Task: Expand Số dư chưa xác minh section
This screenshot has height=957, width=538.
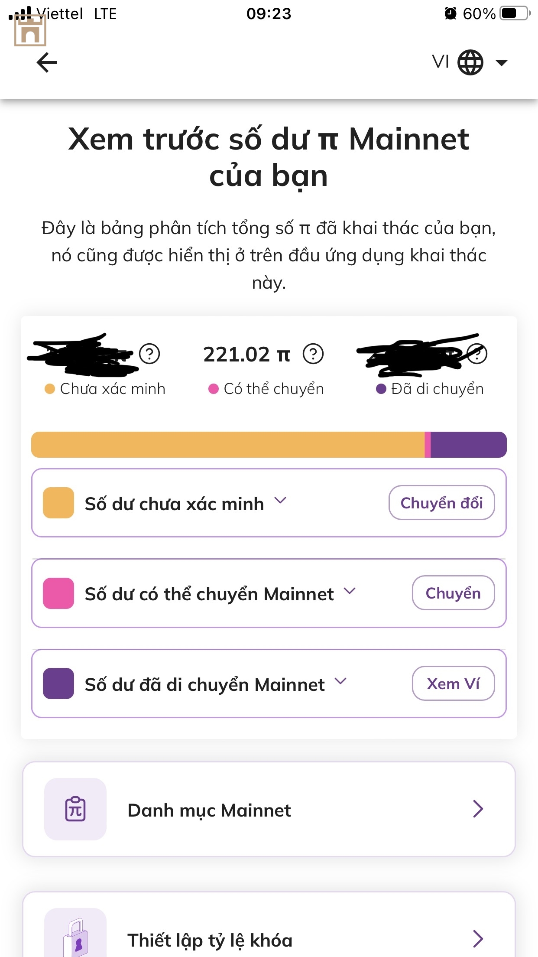Action: pos(280,501)
